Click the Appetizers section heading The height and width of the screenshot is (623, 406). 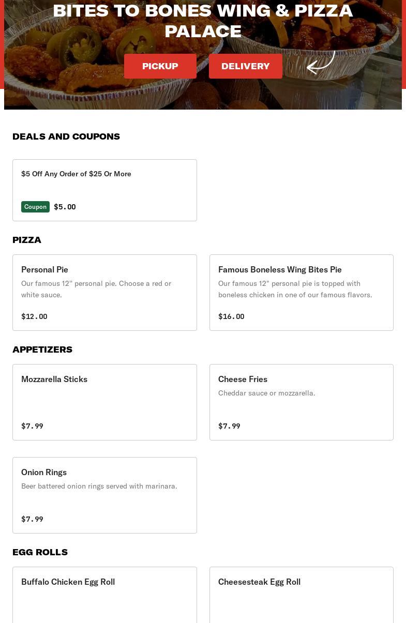[42, 350]
